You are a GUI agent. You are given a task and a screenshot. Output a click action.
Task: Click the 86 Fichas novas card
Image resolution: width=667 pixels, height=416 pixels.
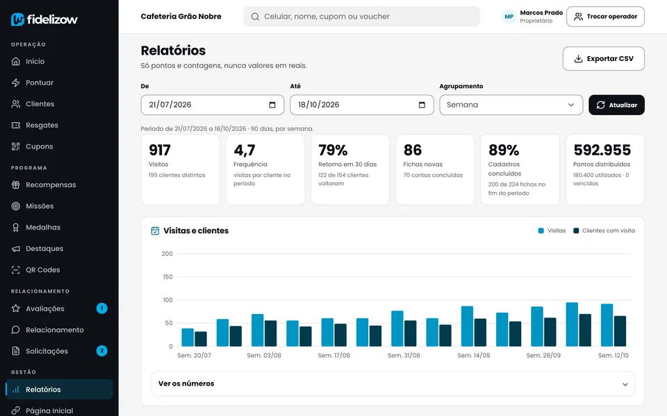click(435, 169)
